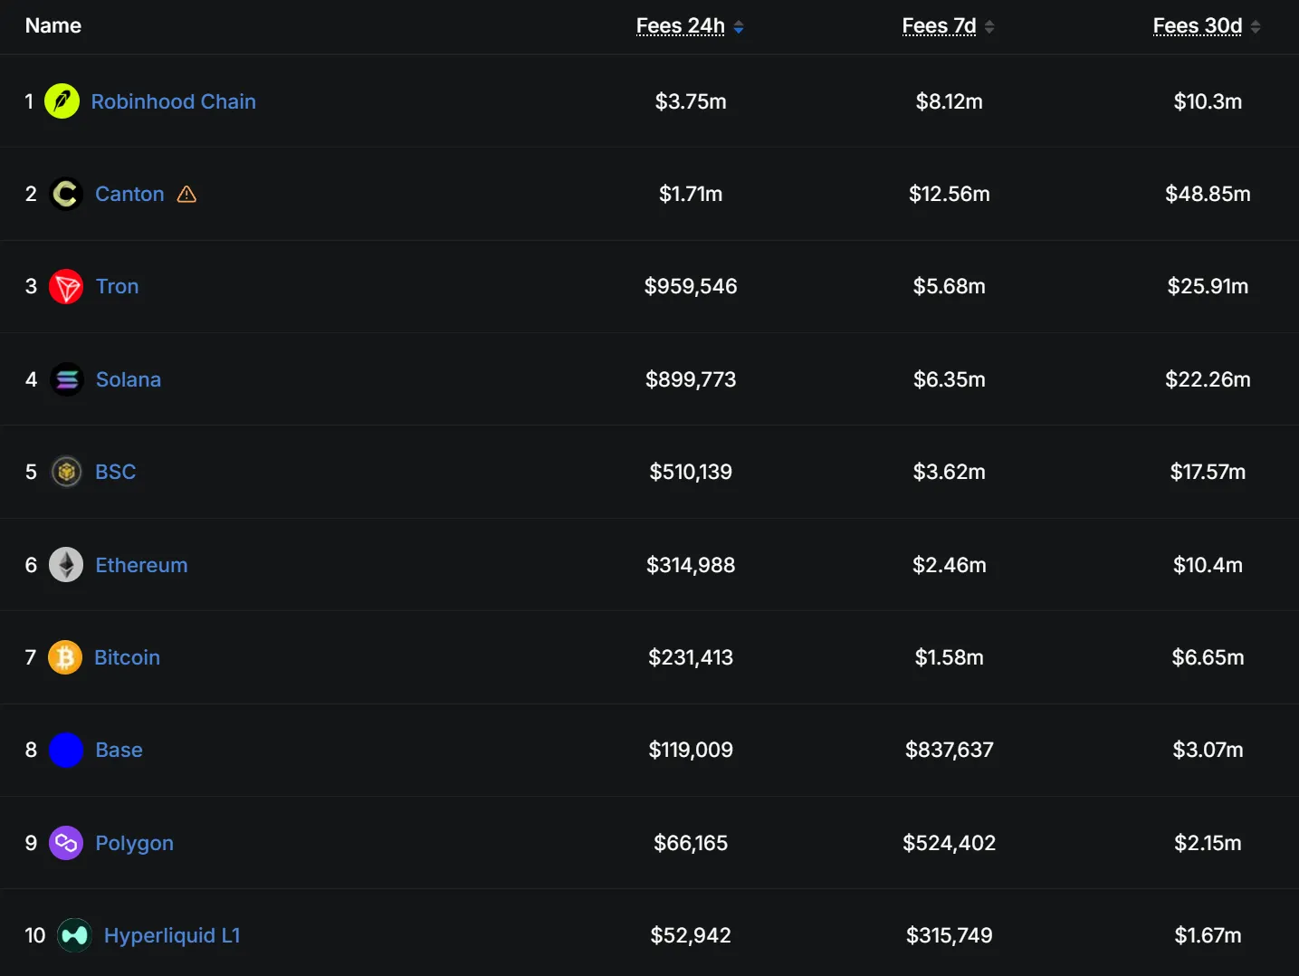Click the Polygon purple logo

point(66,843)
